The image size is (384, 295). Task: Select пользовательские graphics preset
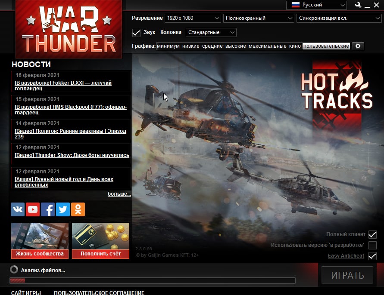[326, 46]
